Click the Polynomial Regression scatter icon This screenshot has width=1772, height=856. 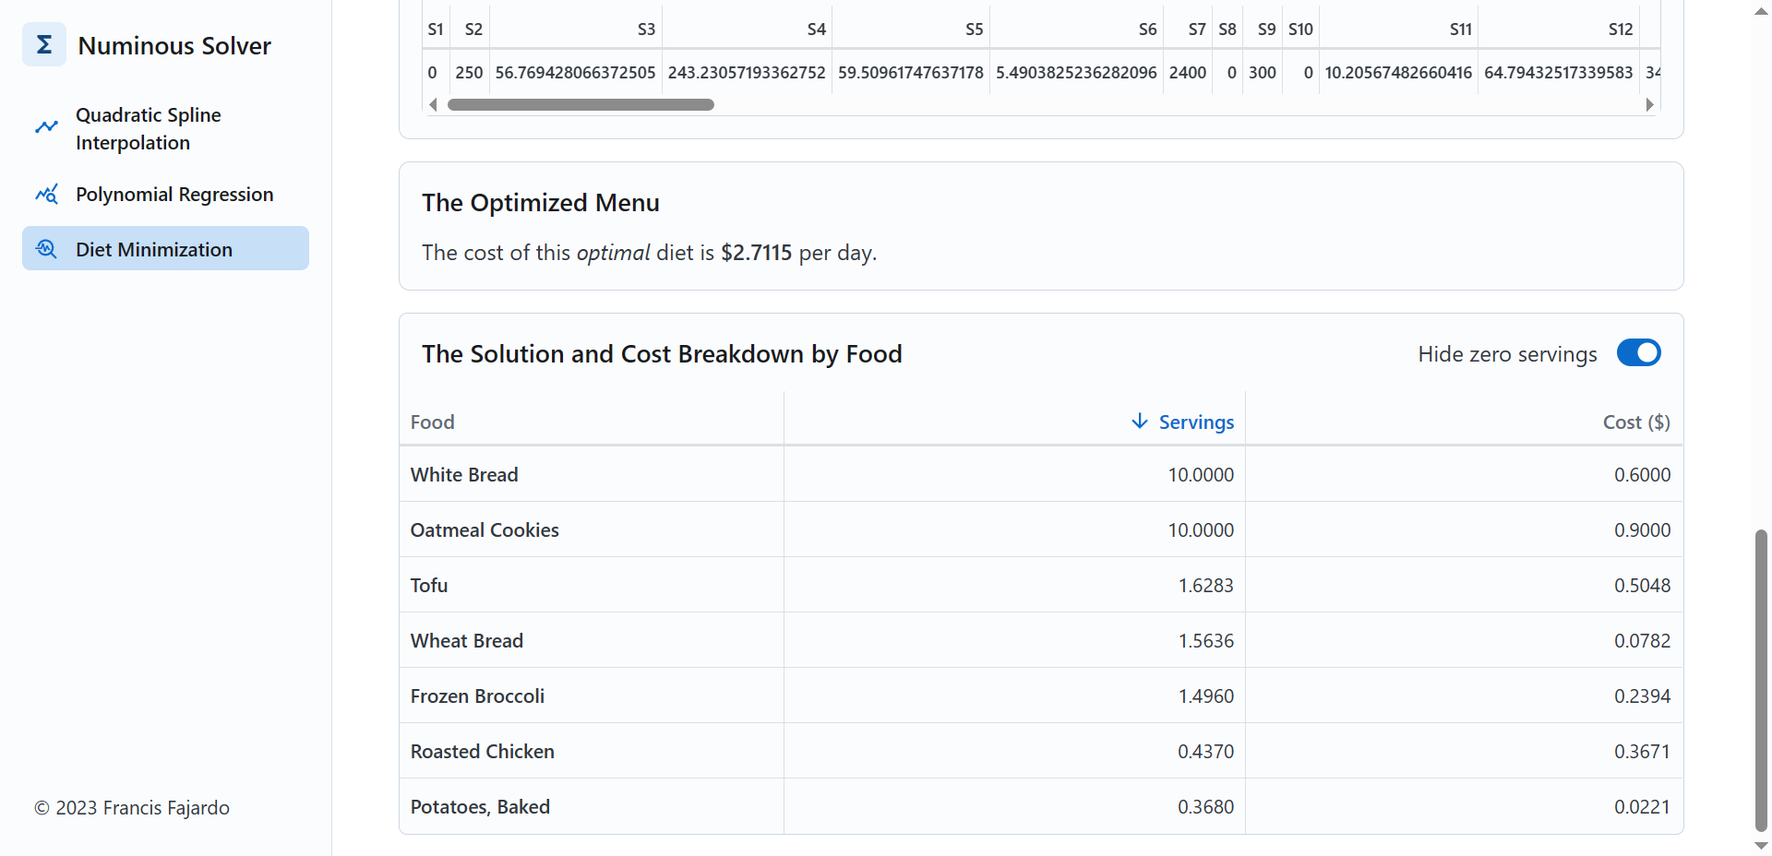(47, 194)
